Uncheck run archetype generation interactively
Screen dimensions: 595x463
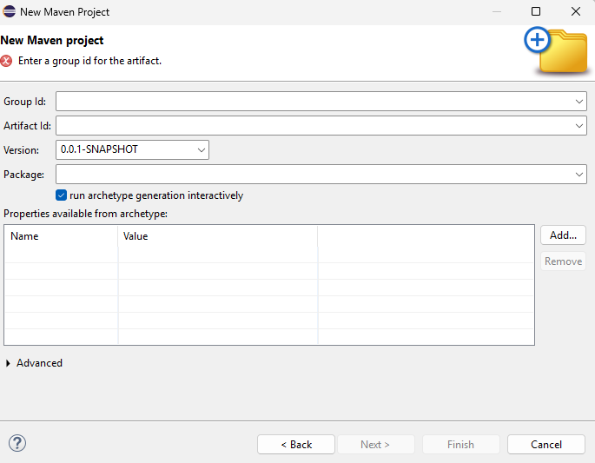pyautogui.click(x=61, y=195)
